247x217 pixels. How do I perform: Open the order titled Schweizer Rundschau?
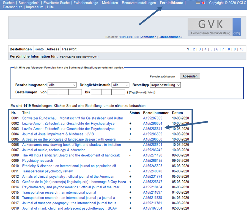click(73, 118)
